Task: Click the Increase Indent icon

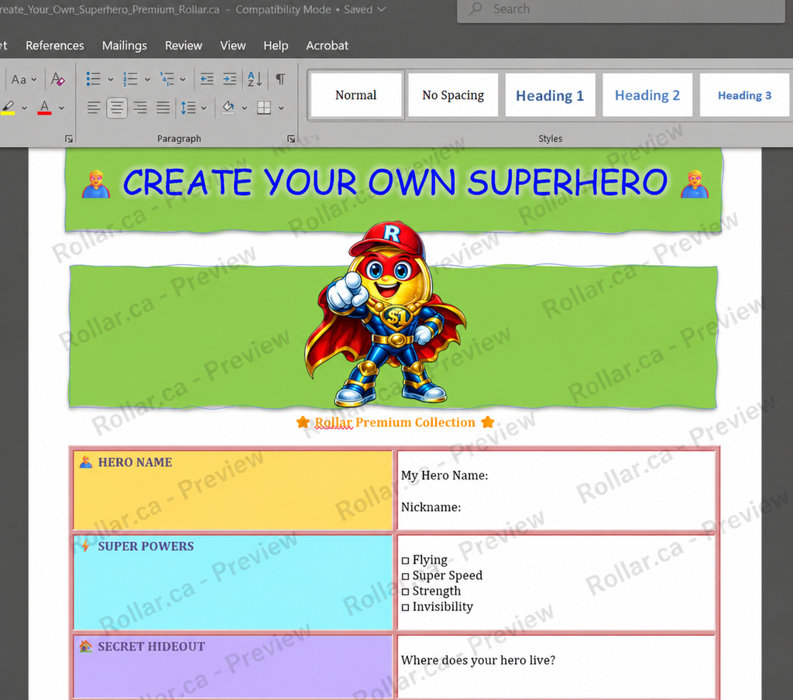Action: click(229, 79)
